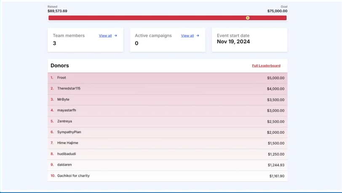Select donor name SympathyPlan
The width and height of the screenshot is (342, 193).
tap(69, 132)
